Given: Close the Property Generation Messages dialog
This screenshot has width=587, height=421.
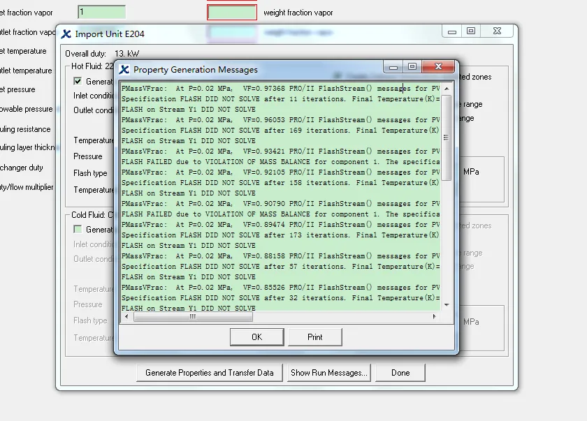Looking at the screenshot, I should [438, 66].
